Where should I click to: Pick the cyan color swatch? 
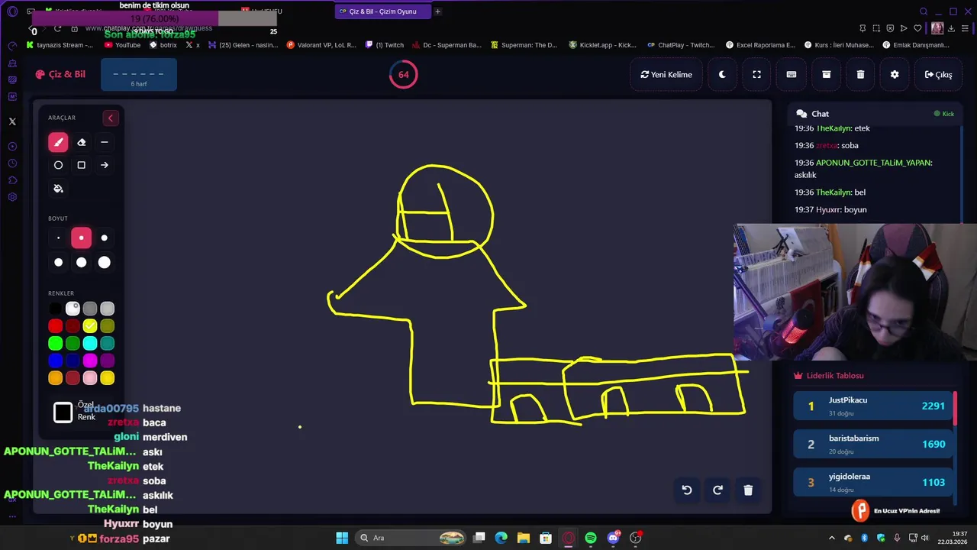(90, 344)
